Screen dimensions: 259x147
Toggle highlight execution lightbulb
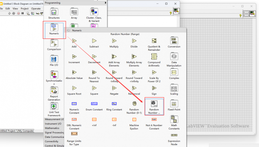point(28,13)
